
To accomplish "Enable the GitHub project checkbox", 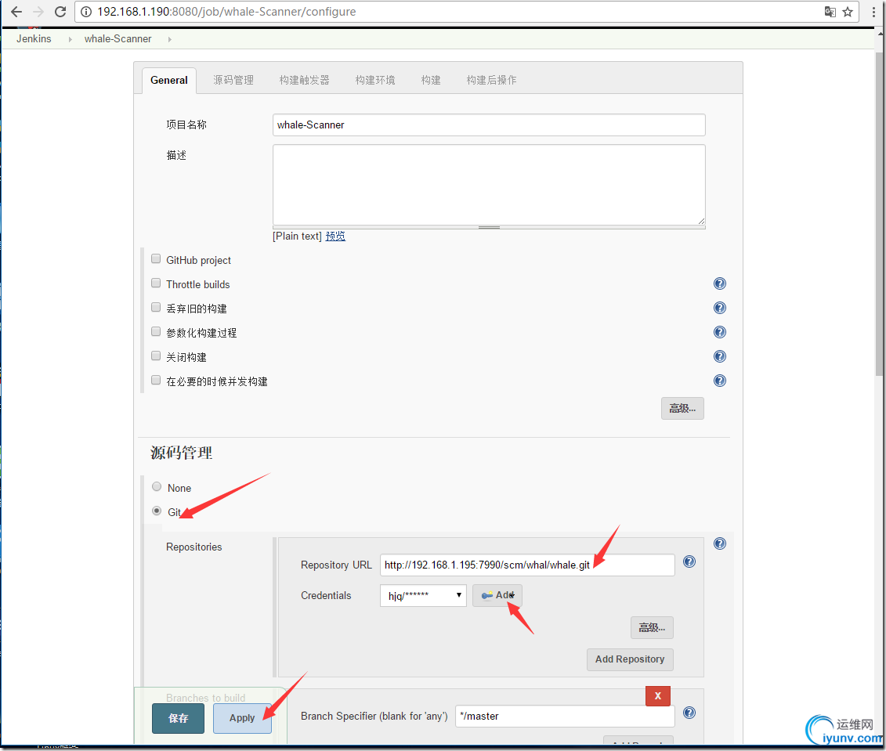I will (156, 259).
